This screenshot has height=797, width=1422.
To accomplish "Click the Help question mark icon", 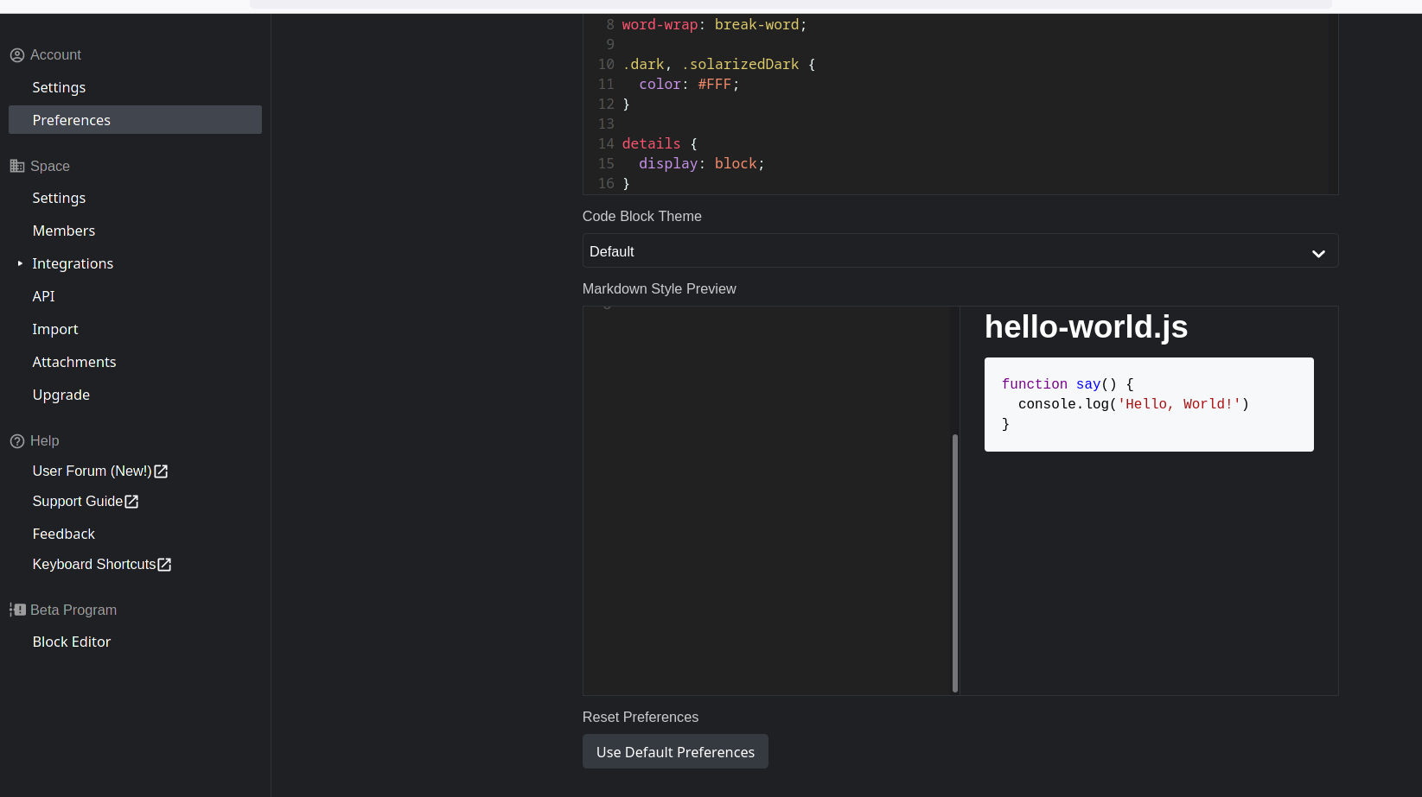I will [x=17, y=441].
